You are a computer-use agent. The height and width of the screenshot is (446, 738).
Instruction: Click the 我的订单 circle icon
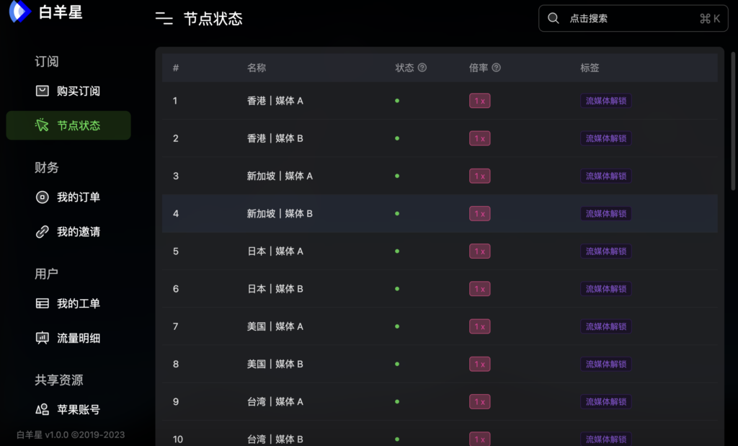(x=43, y=197)
